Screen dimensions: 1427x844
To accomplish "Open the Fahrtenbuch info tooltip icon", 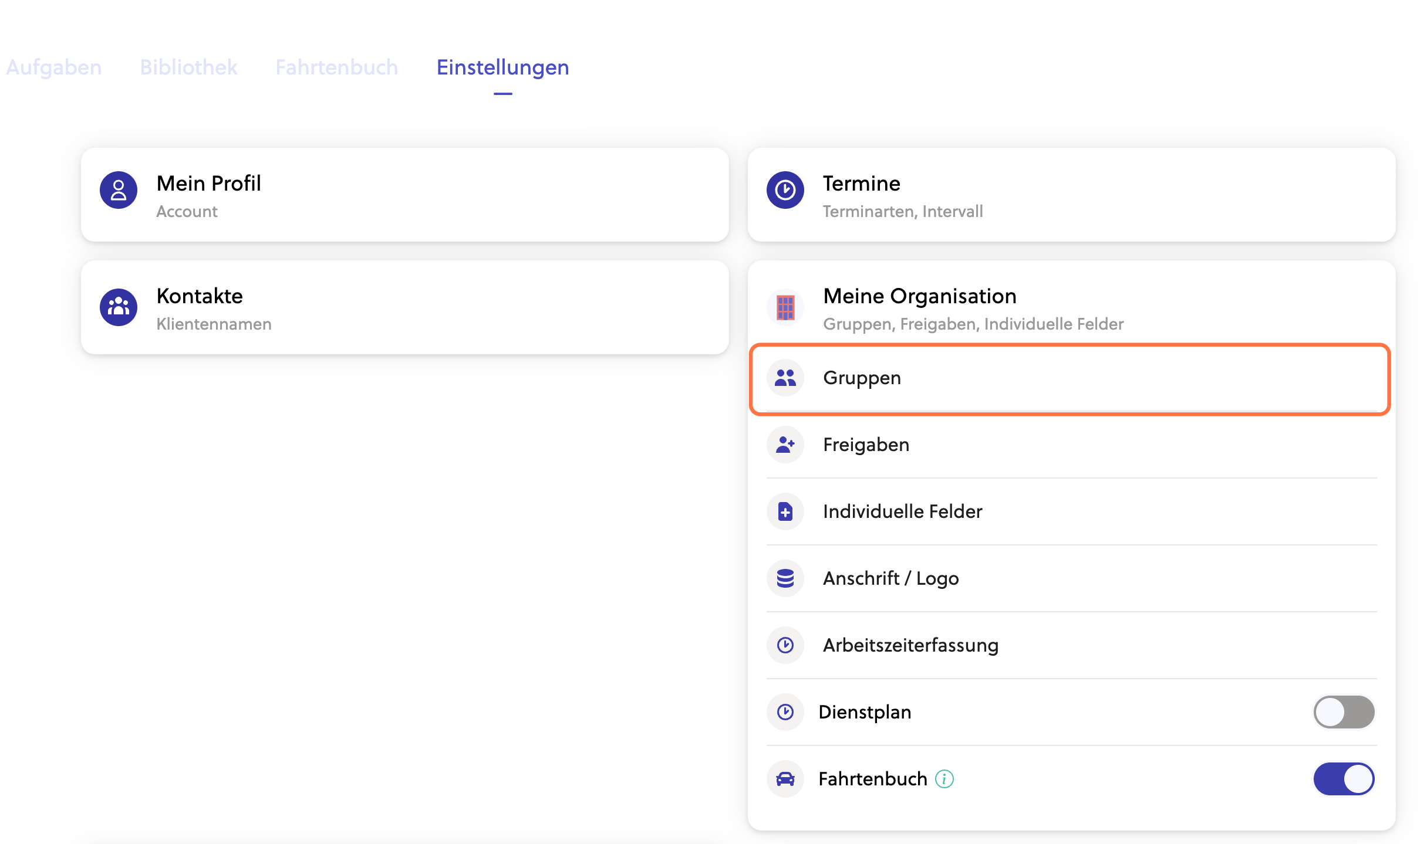I will pyautogui.click(x=944, y=779).
